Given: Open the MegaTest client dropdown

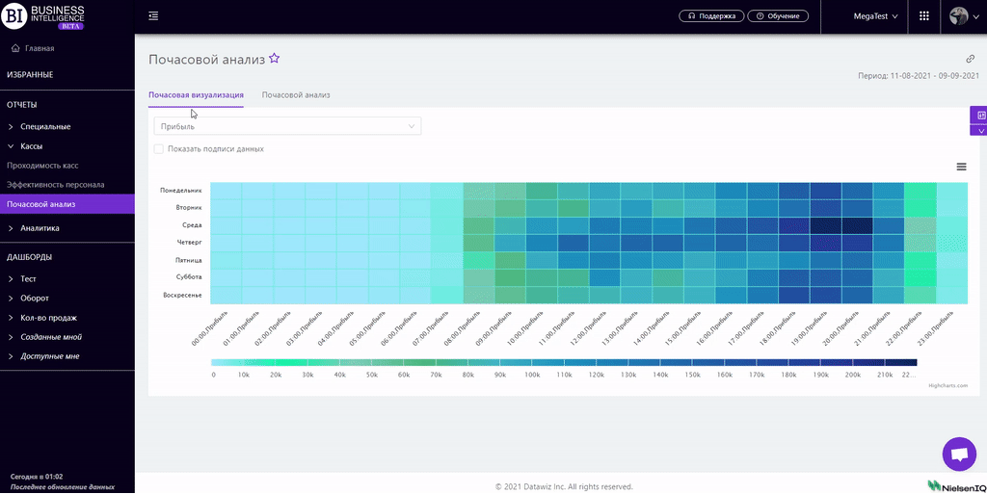Looking at the screenshot, I should (875, 16).
